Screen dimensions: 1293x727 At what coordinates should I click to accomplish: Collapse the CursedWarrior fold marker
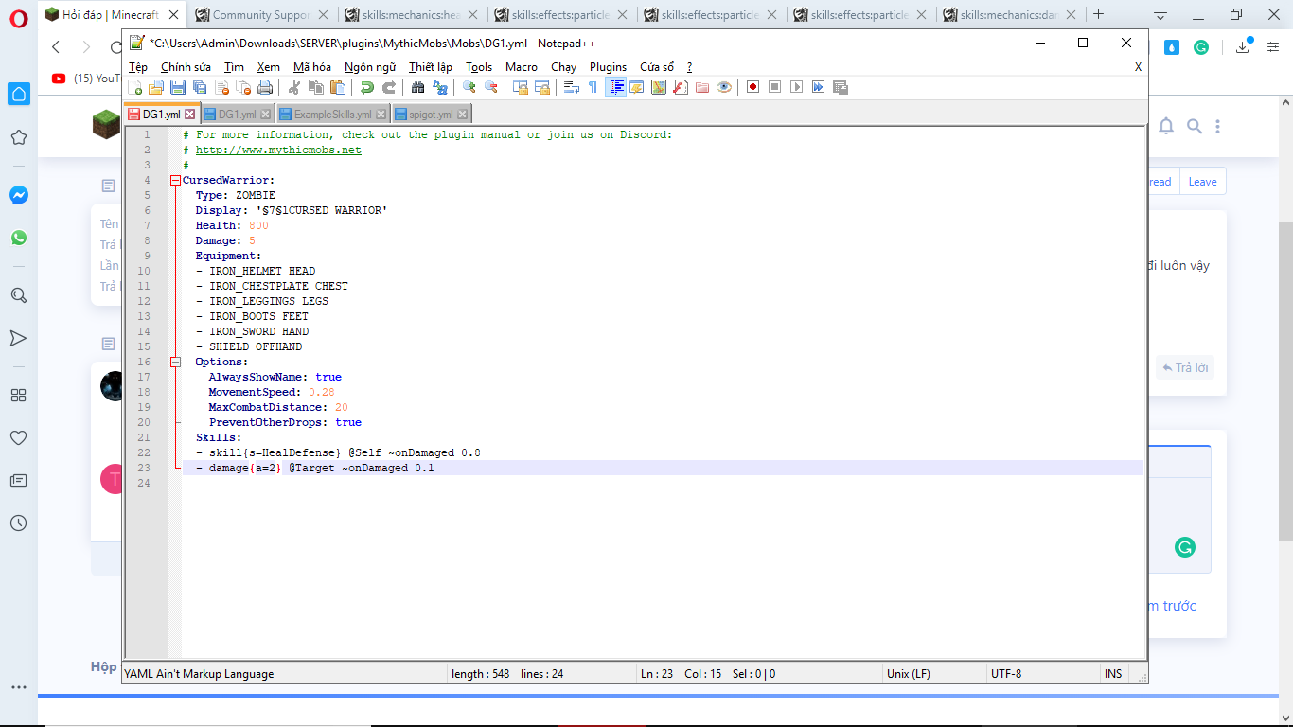point(175,180)
